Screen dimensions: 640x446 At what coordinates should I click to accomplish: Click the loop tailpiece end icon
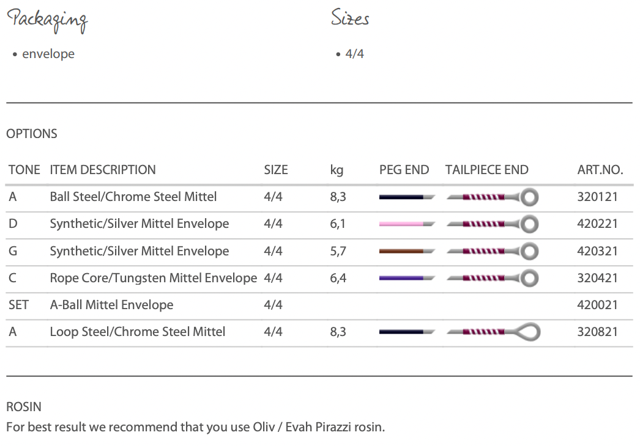[x=493, y=332]
